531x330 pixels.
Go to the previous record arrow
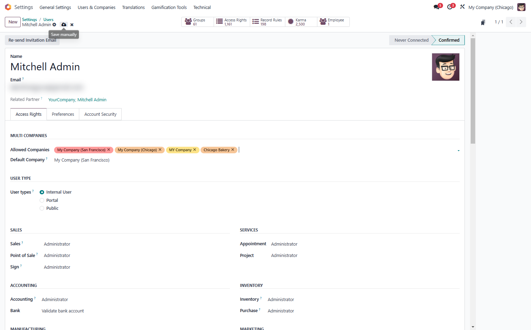(511, 22)
